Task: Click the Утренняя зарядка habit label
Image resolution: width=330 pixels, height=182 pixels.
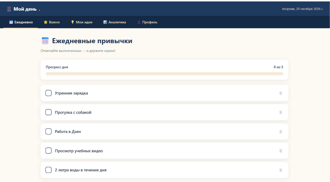Action: point(71,93)
